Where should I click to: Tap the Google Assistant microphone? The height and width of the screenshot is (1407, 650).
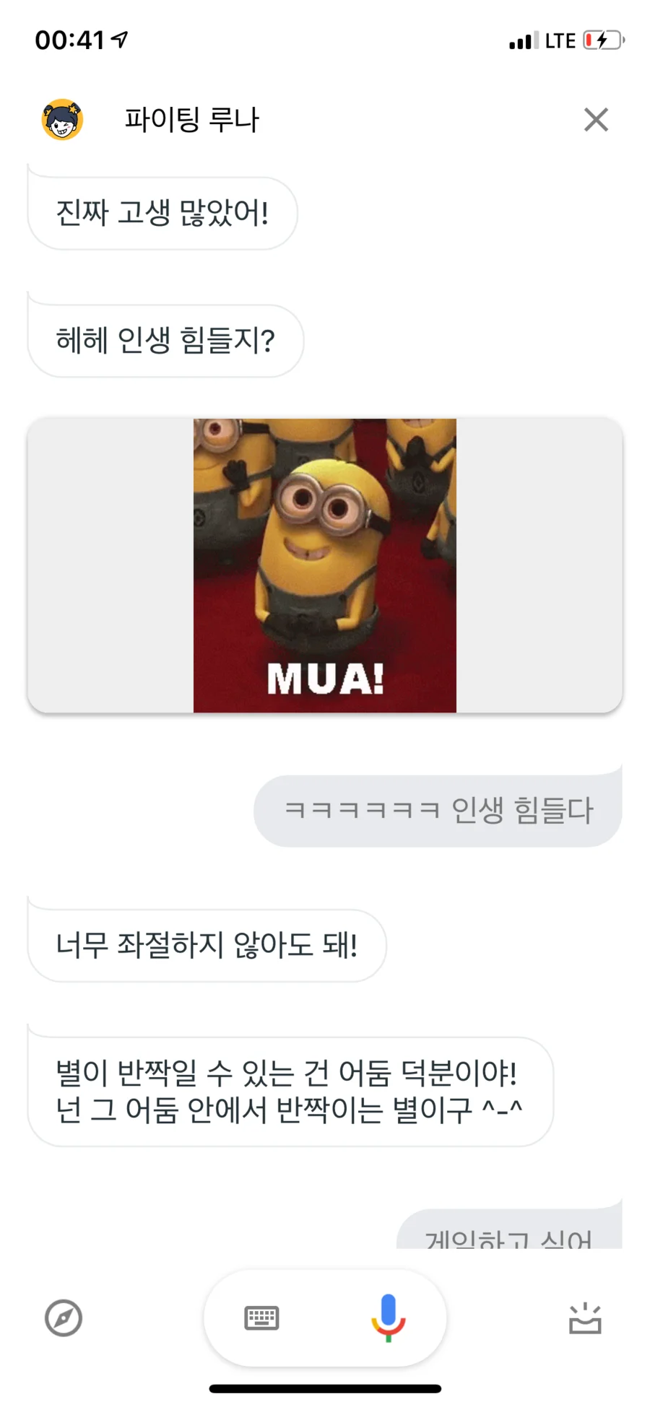388,1317
